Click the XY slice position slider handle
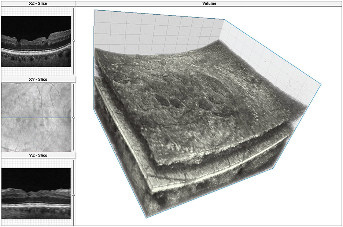This screenshot has height=227, width=343. tap(74, 117)
